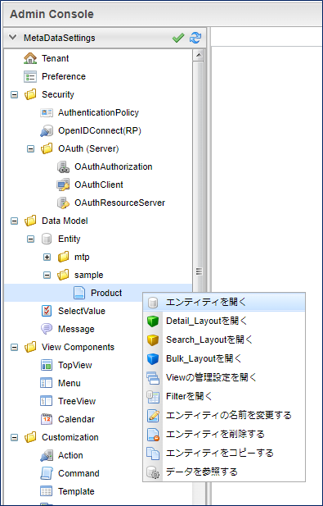Screen dimensions: 323x506
Task: Select the Command label
Action: [x=79, y=474]
